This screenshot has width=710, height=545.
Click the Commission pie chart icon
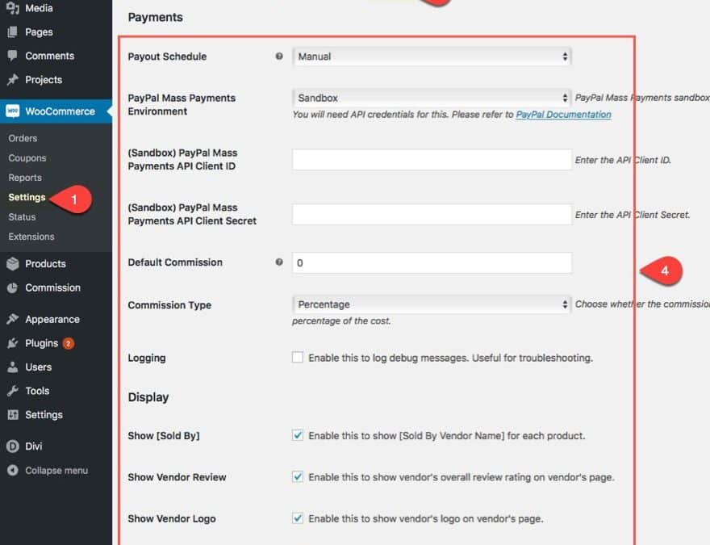pos(13,287)
